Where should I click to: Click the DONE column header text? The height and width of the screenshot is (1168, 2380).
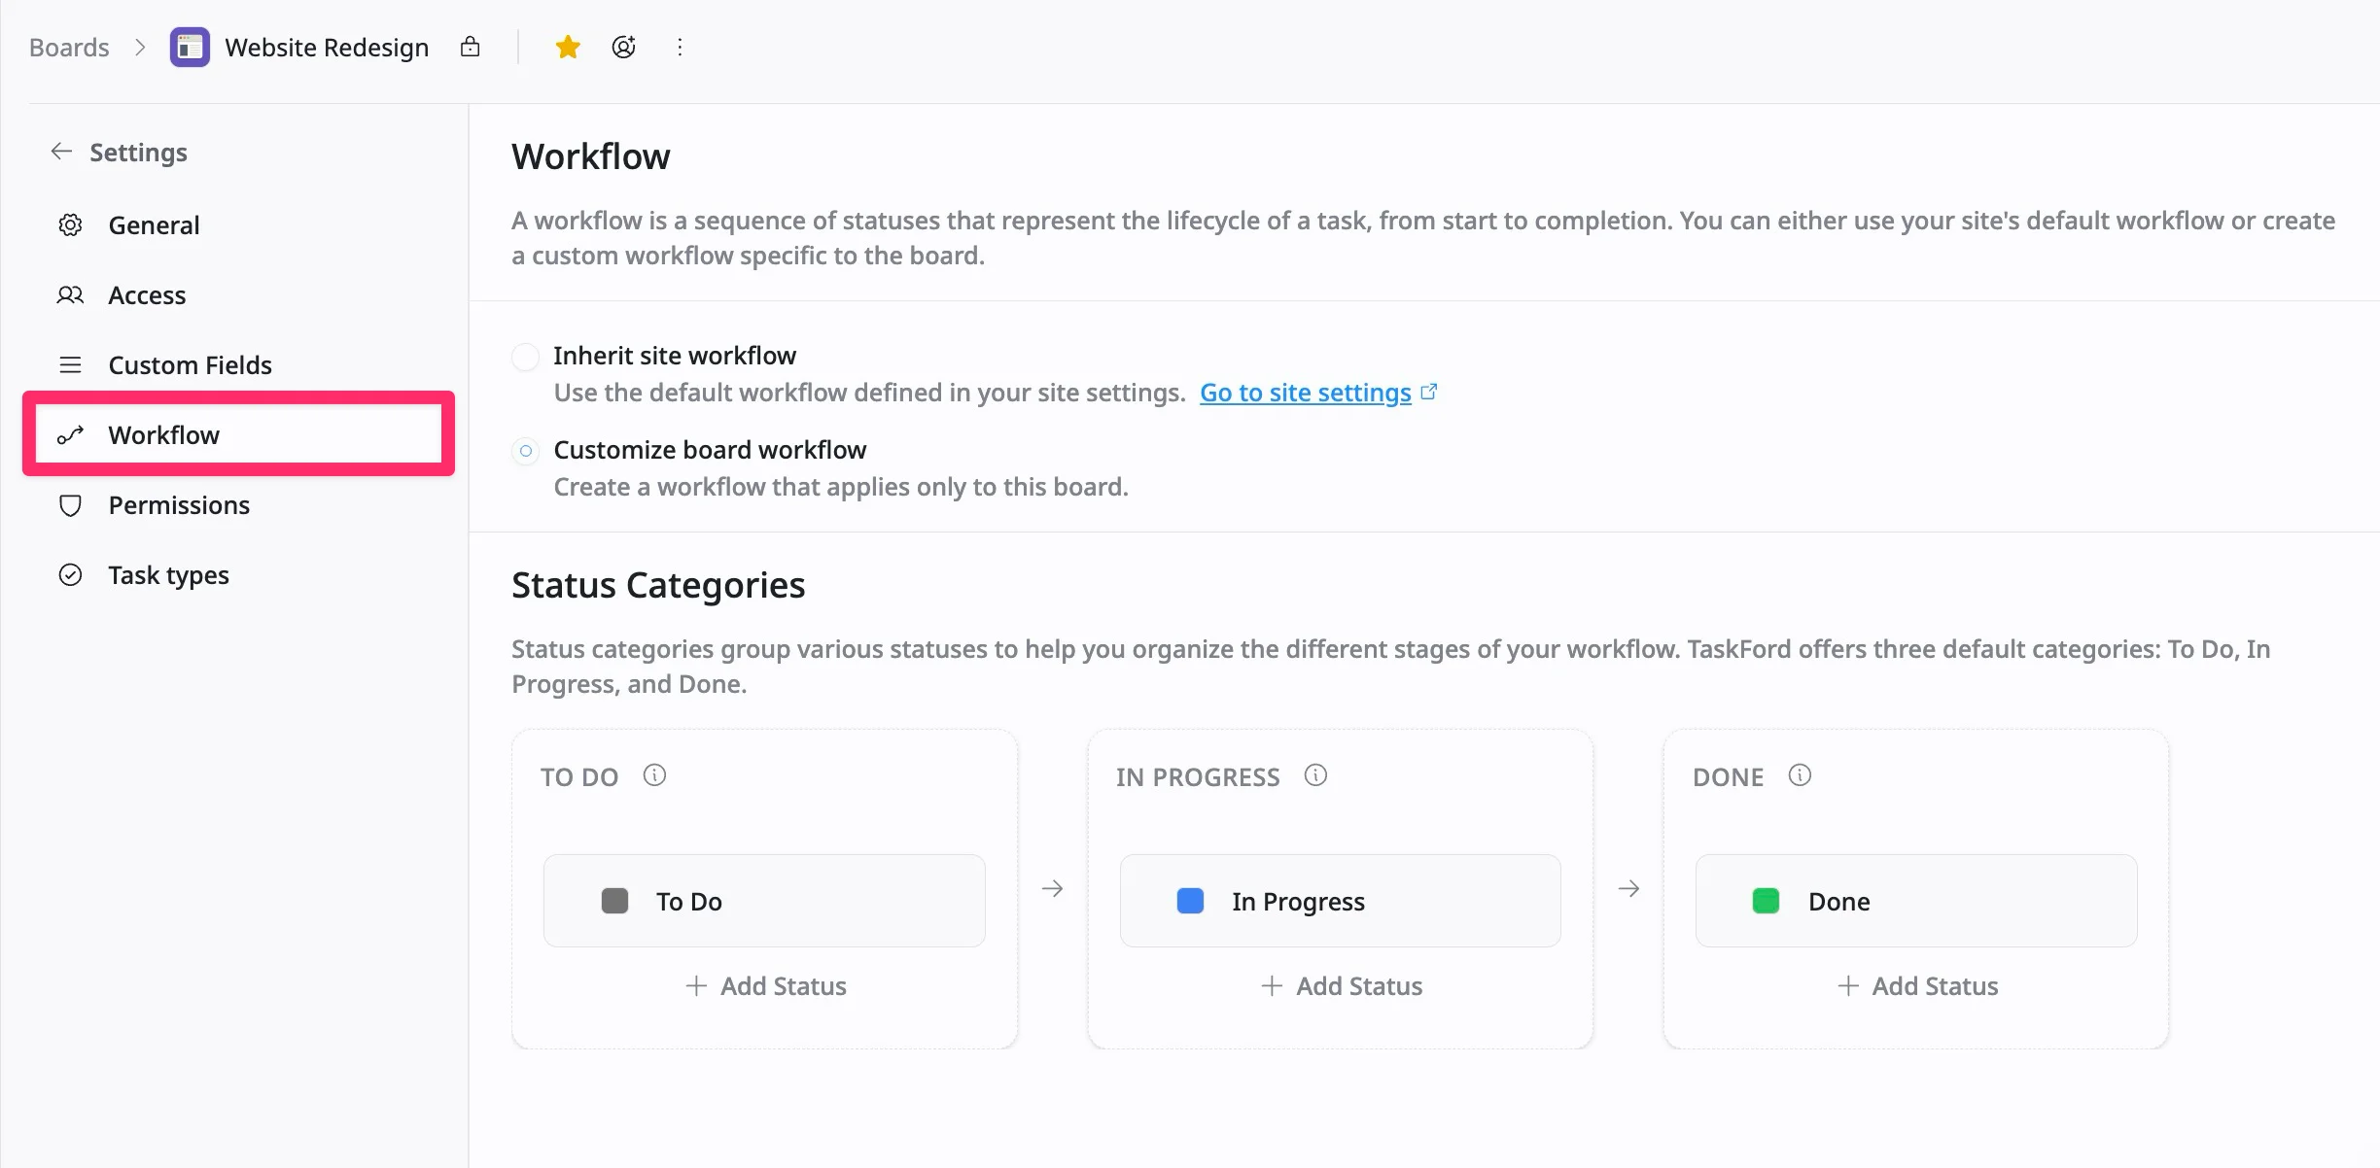1728,777
